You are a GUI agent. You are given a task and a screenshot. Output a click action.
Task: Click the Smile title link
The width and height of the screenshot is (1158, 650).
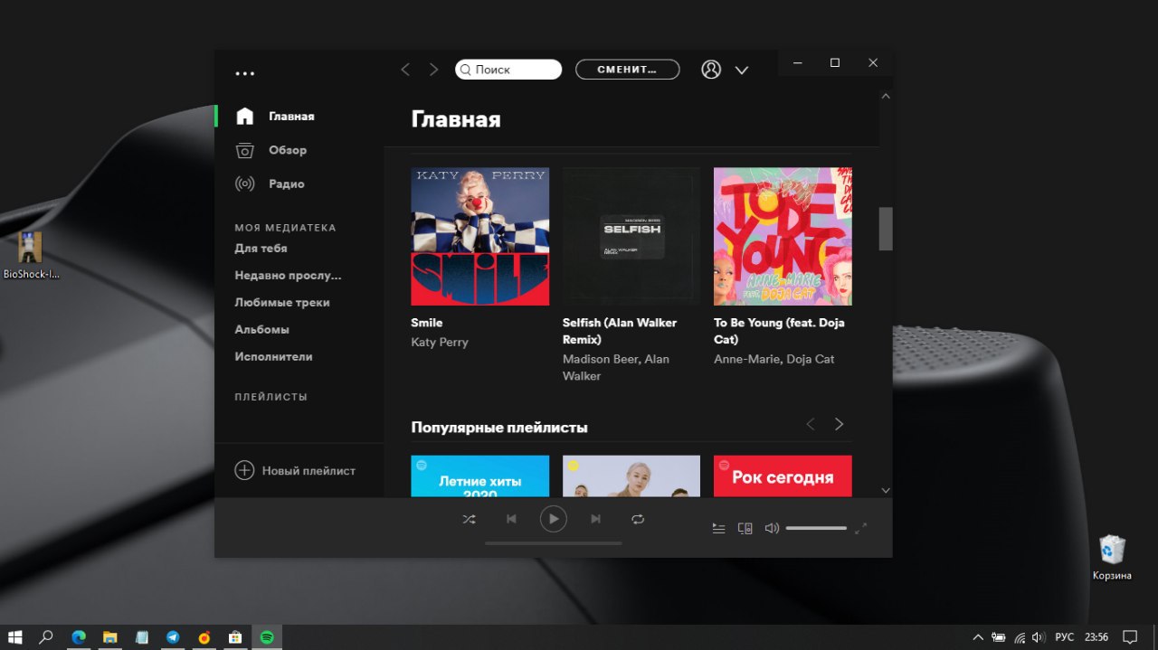427,323
